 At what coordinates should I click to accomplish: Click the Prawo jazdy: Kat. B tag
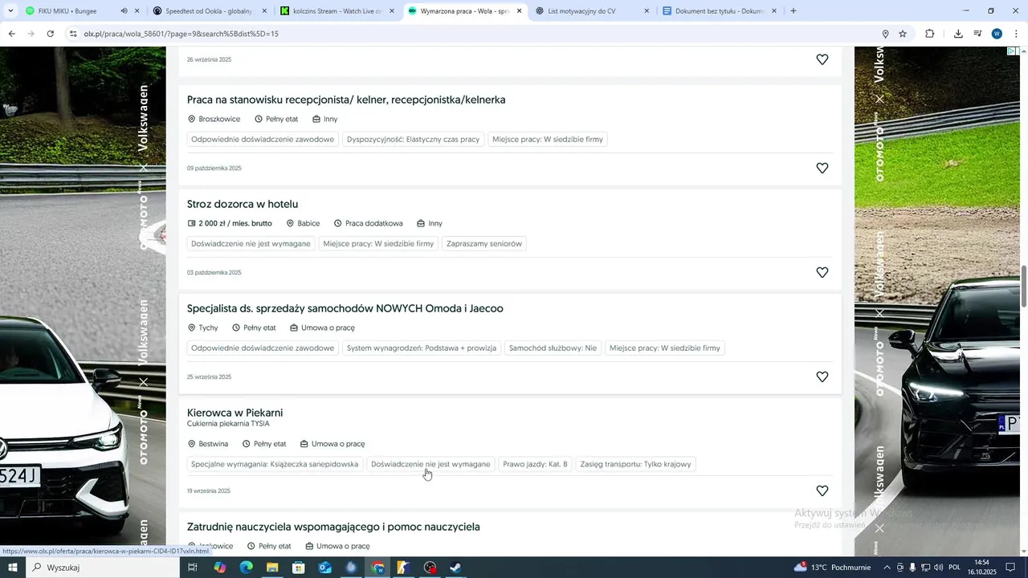[535, 464]
